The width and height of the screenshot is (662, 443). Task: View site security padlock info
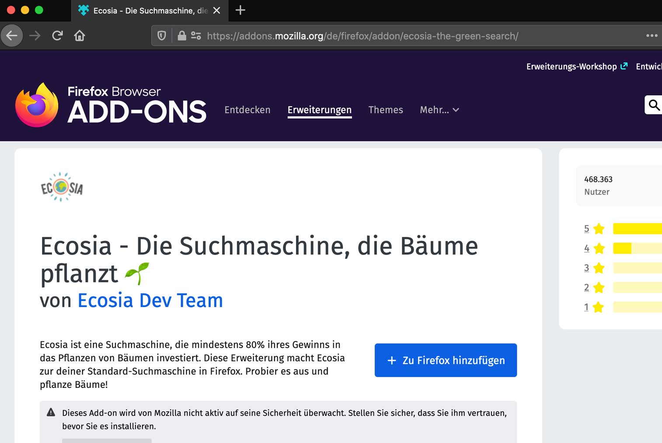[x=182, y=36]
